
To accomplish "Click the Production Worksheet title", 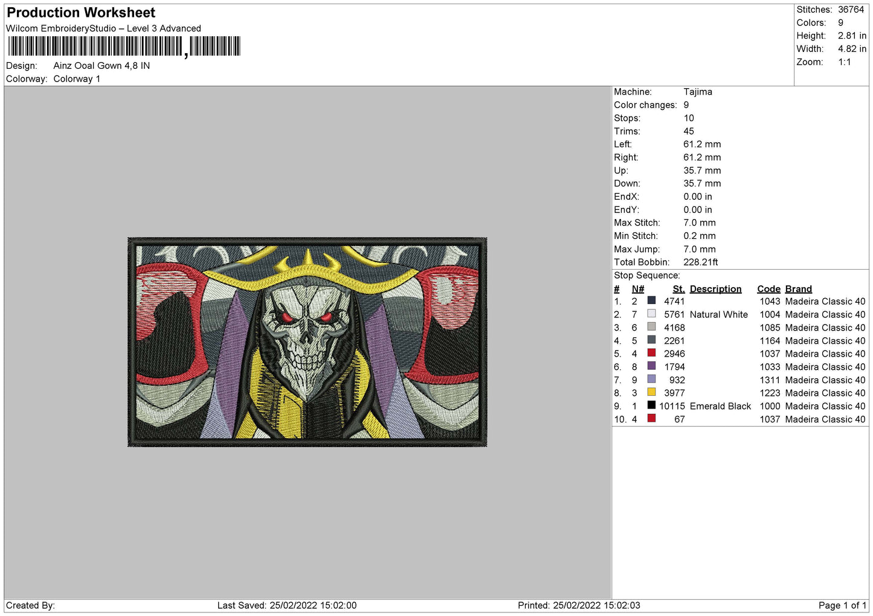I will pyautogui.click(x=81, y=13).
